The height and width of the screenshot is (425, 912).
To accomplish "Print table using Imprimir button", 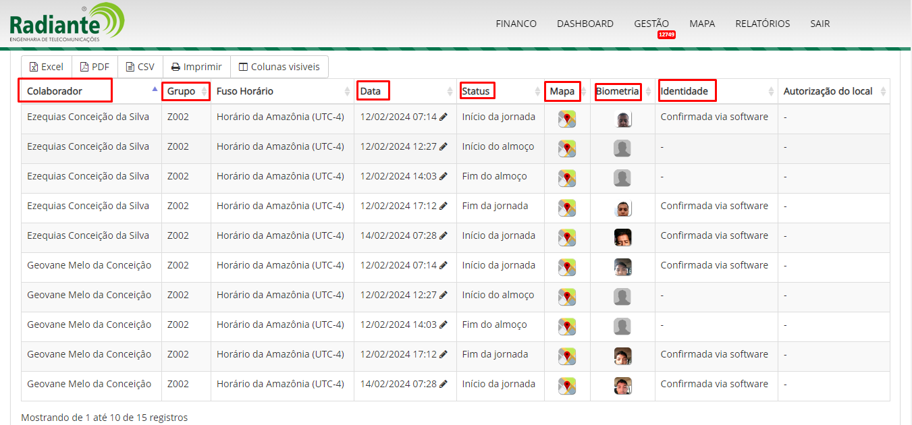I will (196, 67).
